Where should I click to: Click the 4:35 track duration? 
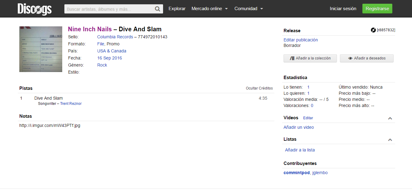[263, 98]
